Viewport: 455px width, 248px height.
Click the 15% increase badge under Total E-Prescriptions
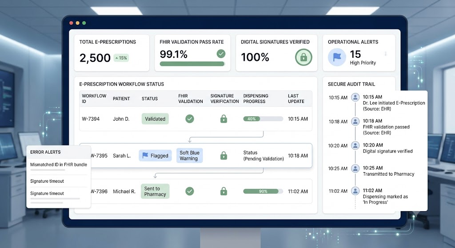tap(121, 58)
